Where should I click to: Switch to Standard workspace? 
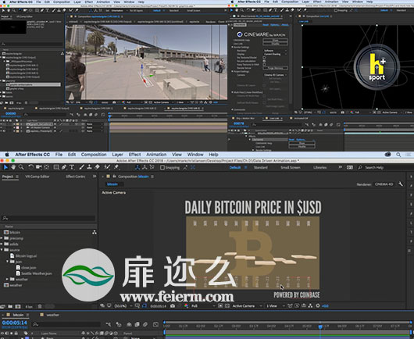(x=261, y=168)
